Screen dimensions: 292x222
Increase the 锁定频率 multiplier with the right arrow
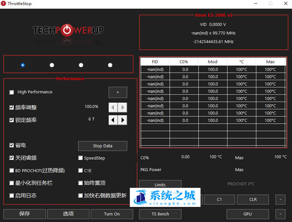123,120
